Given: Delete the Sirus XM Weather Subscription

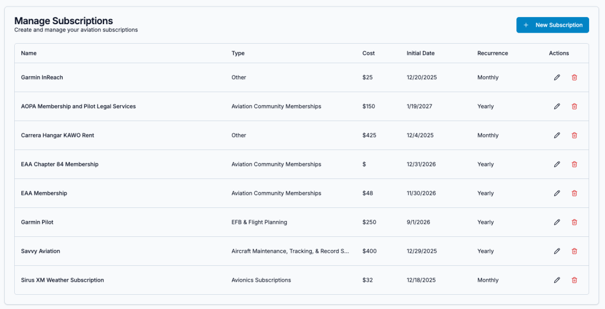Looking at the screenshot, I should pos(574,280).
